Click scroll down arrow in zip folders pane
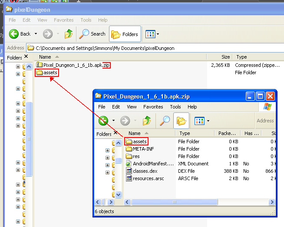Image resolution: width=284 pixels, height=227 pixels. 118,195
